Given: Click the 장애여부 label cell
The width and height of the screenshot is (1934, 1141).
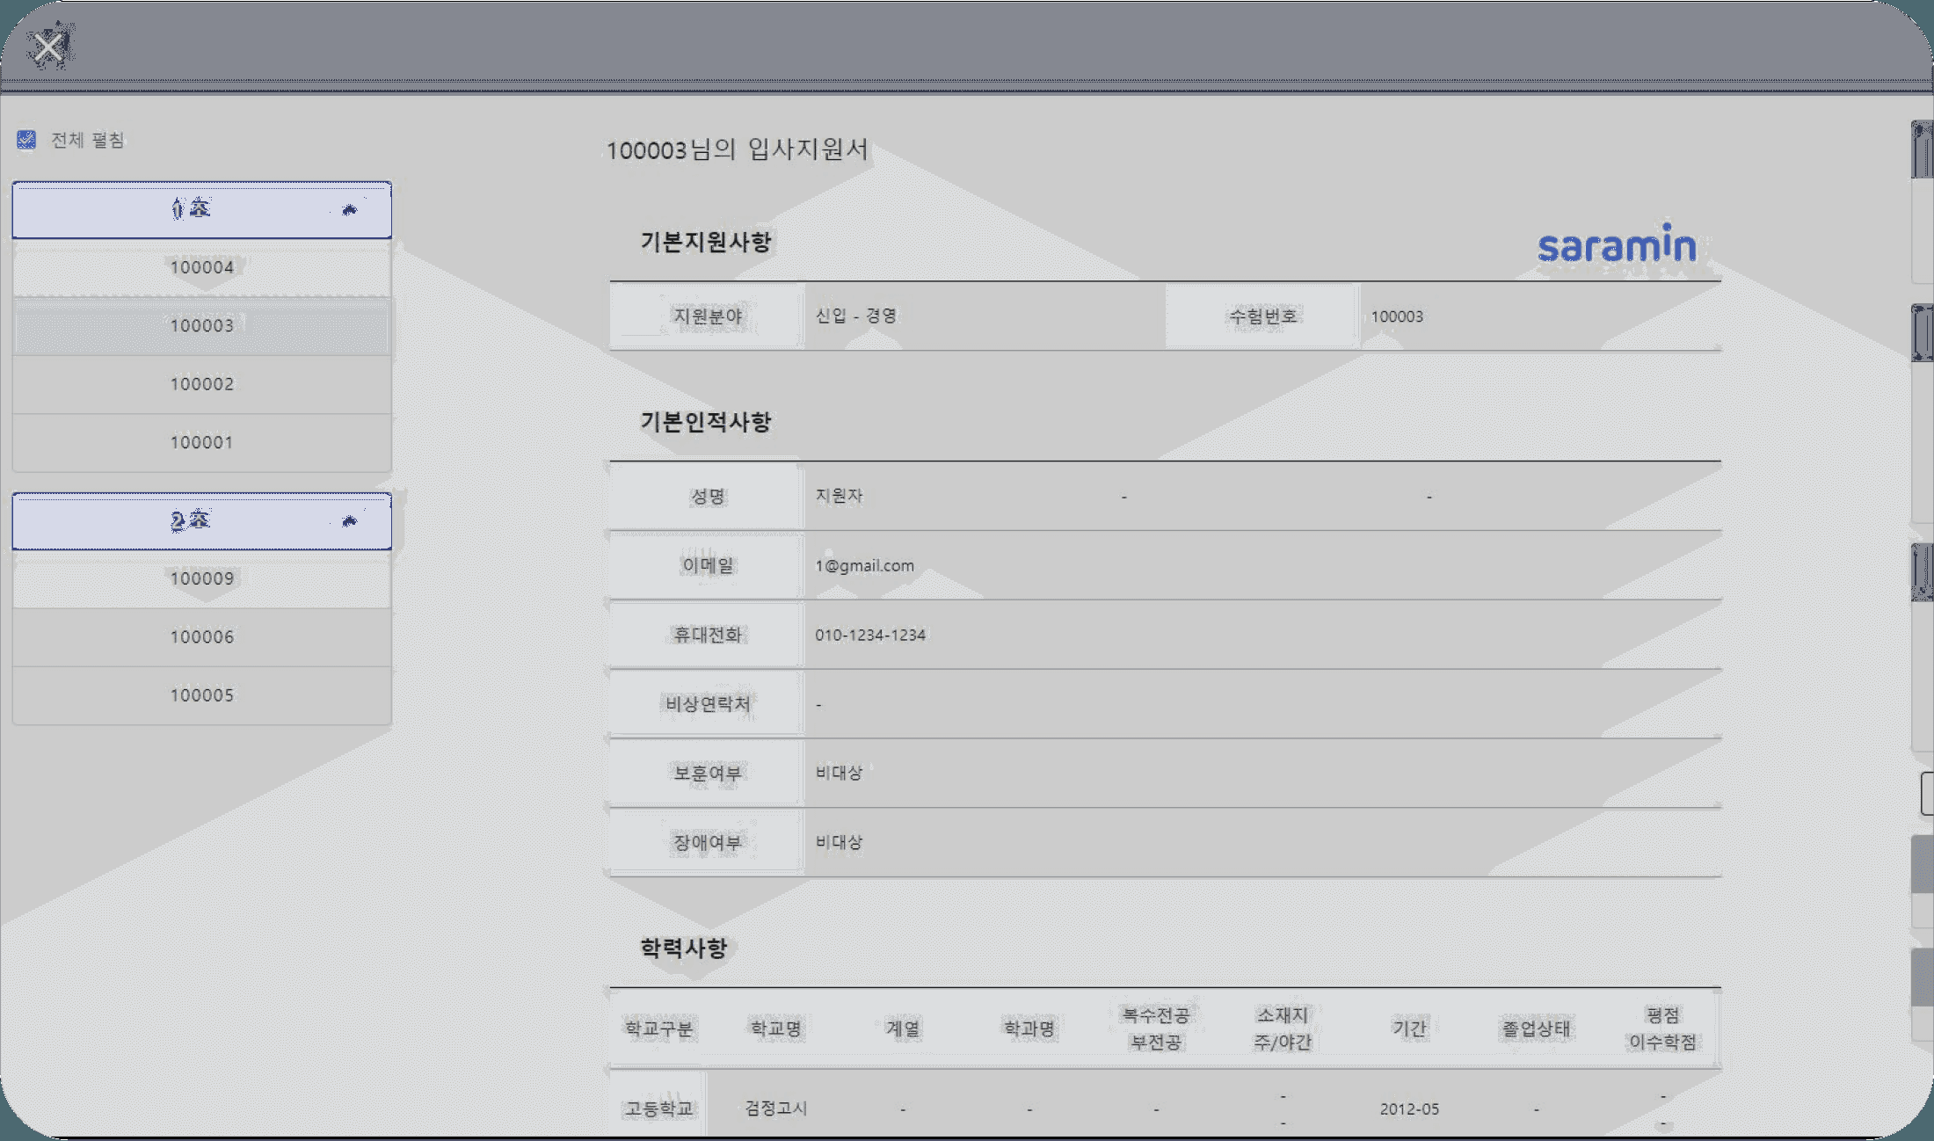Looking at the screenshot, I should point(707,842).
